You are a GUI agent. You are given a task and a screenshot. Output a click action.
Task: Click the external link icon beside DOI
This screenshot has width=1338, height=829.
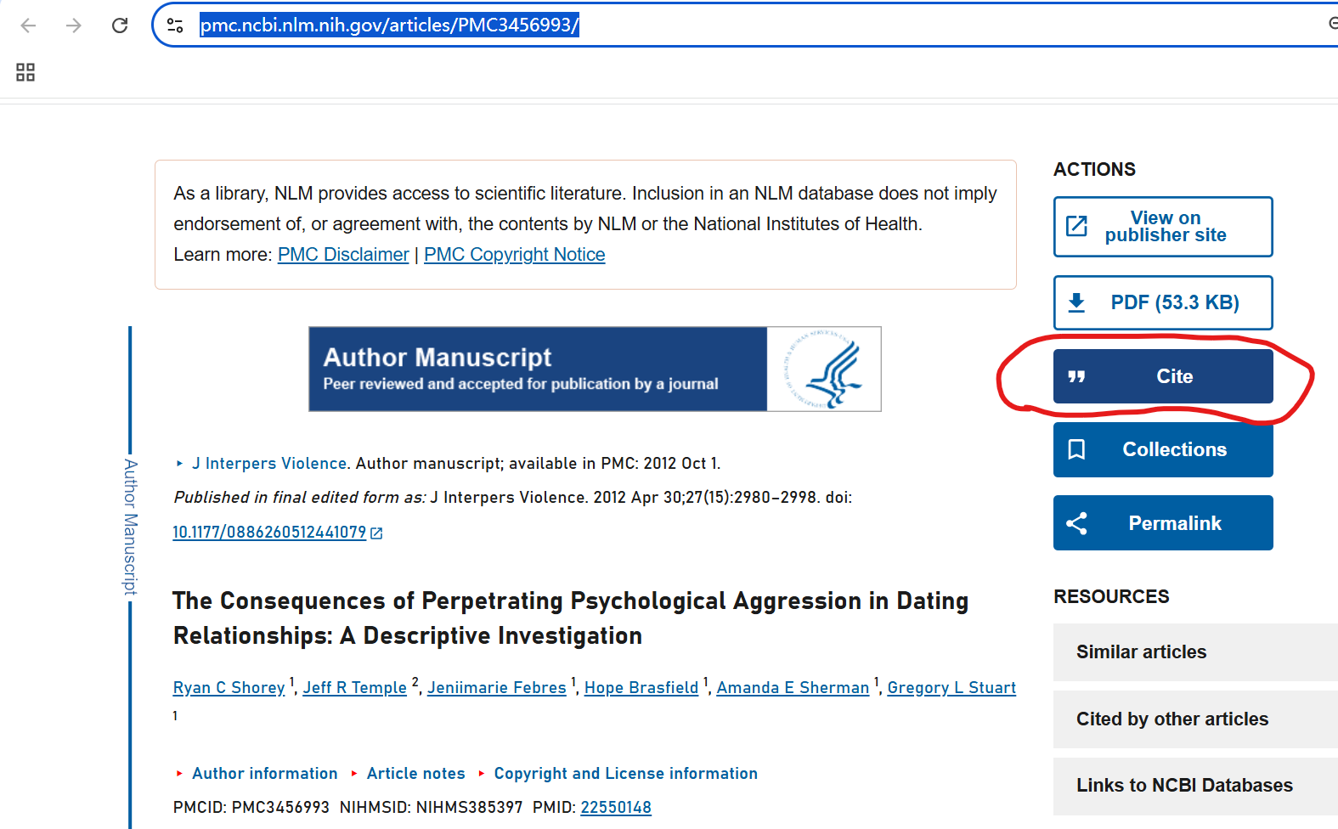click(376, 533)
